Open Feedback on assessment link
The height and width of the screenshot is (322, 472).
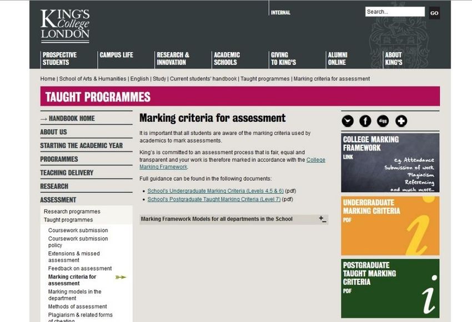tap(80, 269)
